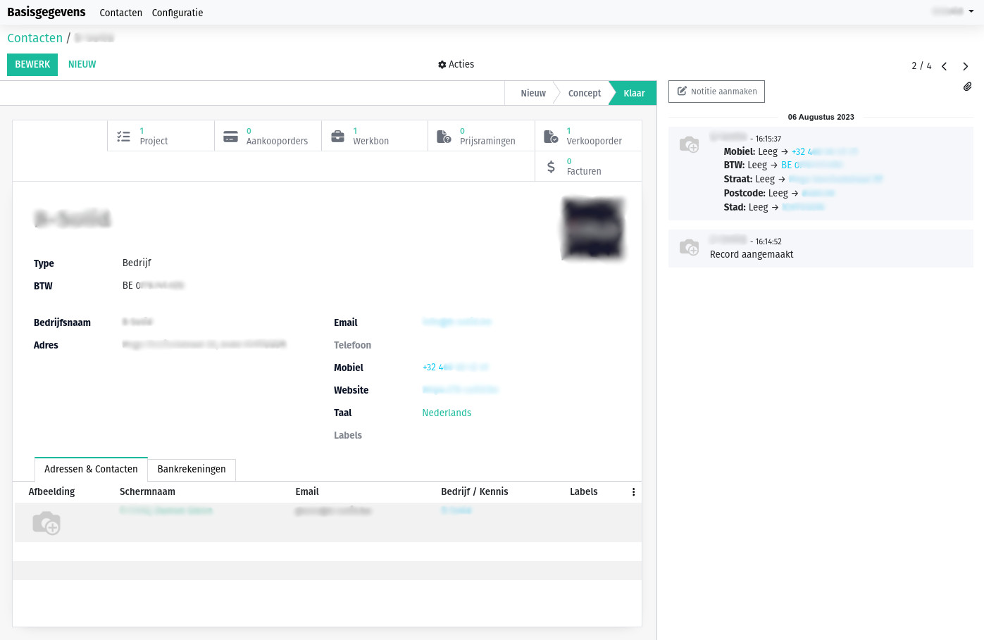The image size is (984, 640).
Task: Click the Facturen dollar icon
Action: (552, 166)
